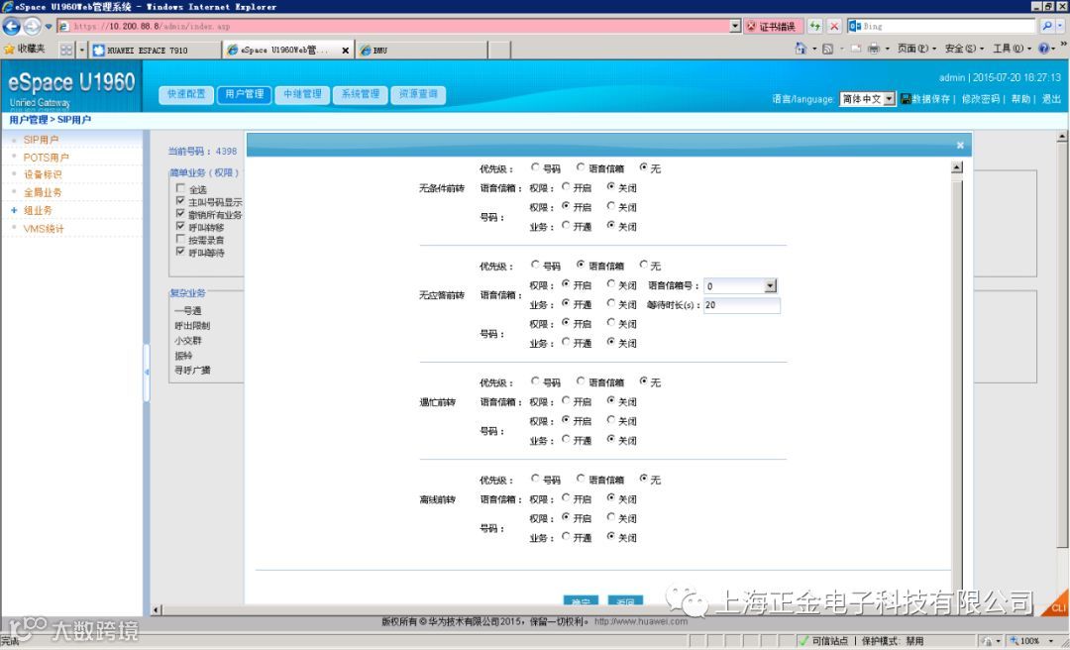Viewport: 1070px width, 650px height.
Task: Click the 等待时长(s) input field
Action: click(741, 305)
